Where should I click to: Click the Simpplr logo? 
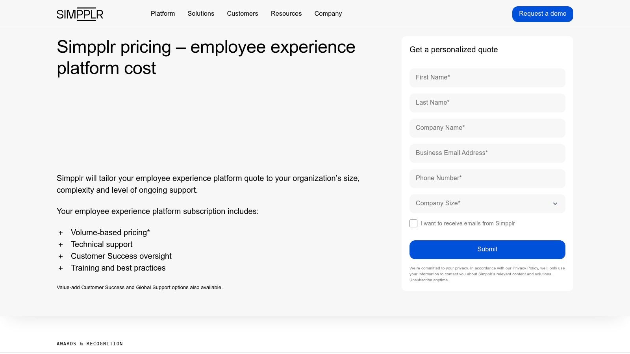(x=80, y=14)
